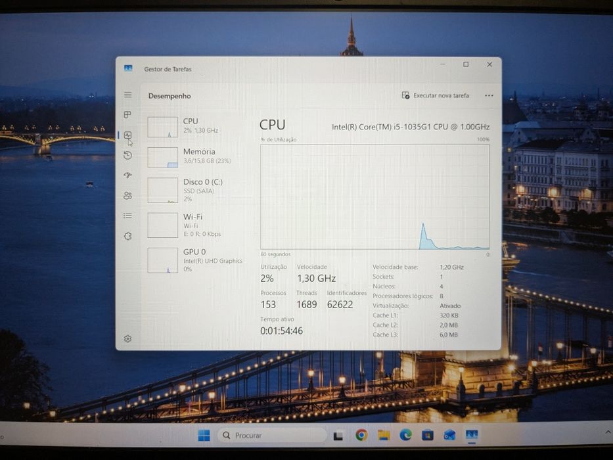Click Executar nova tarefa button
The height and width of the screenshot is (460, 613).
(x=435, y=95)
